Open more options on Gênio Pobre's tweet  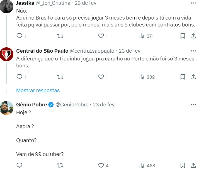click(x=193, y=105)
